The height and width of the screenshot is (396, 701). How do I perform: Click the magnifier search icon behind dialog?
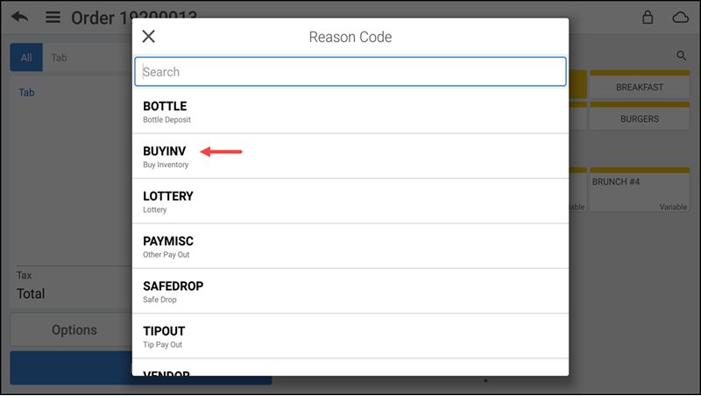coord(681,55)
